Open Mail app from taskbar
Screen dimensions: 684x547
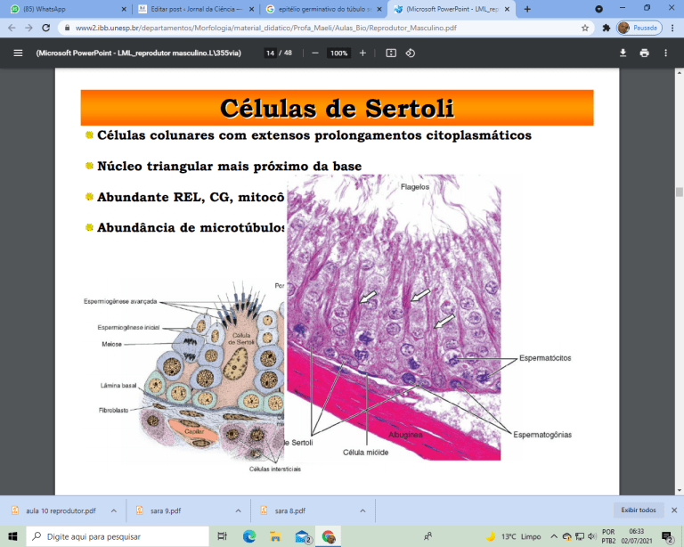302,536
